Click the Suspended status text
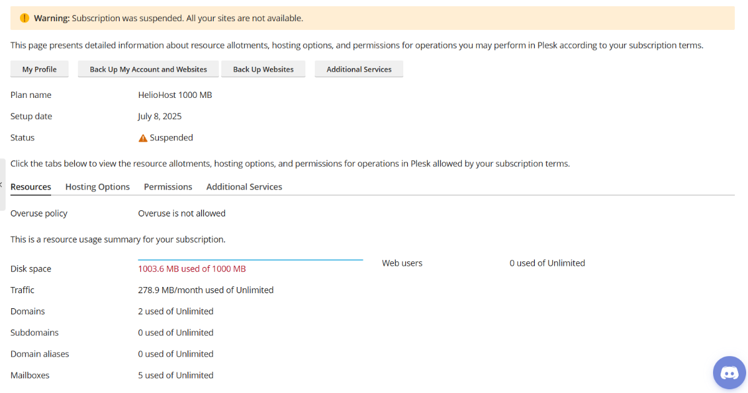Viewport: 748px width, 393px height. tap(171, 138)
